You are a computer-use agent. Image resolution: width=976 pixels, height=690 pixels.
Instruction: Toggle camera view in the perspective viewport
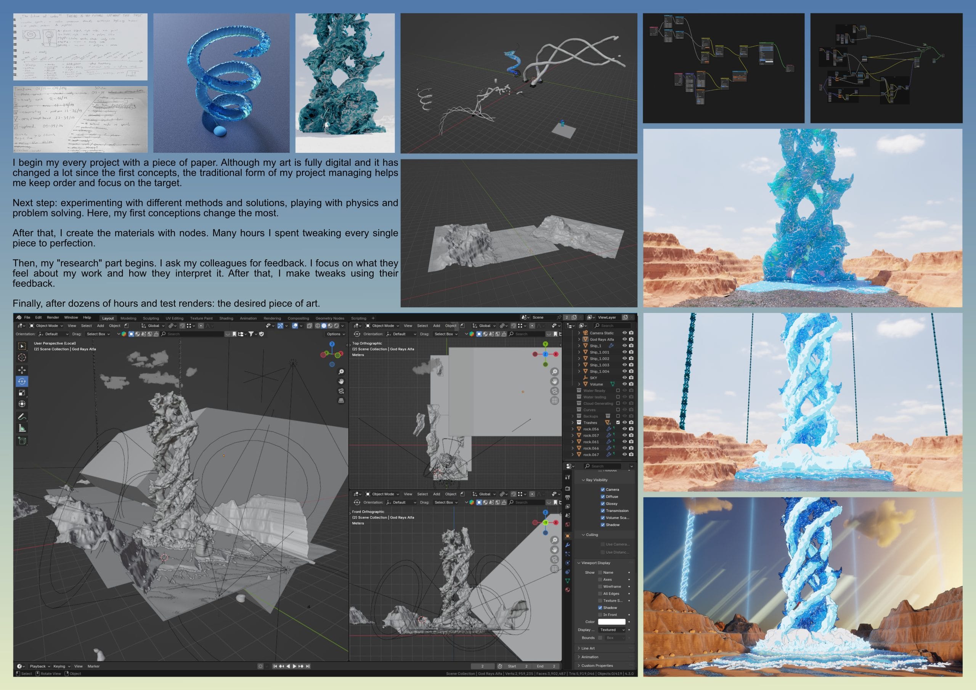click(x=341, y=391)
